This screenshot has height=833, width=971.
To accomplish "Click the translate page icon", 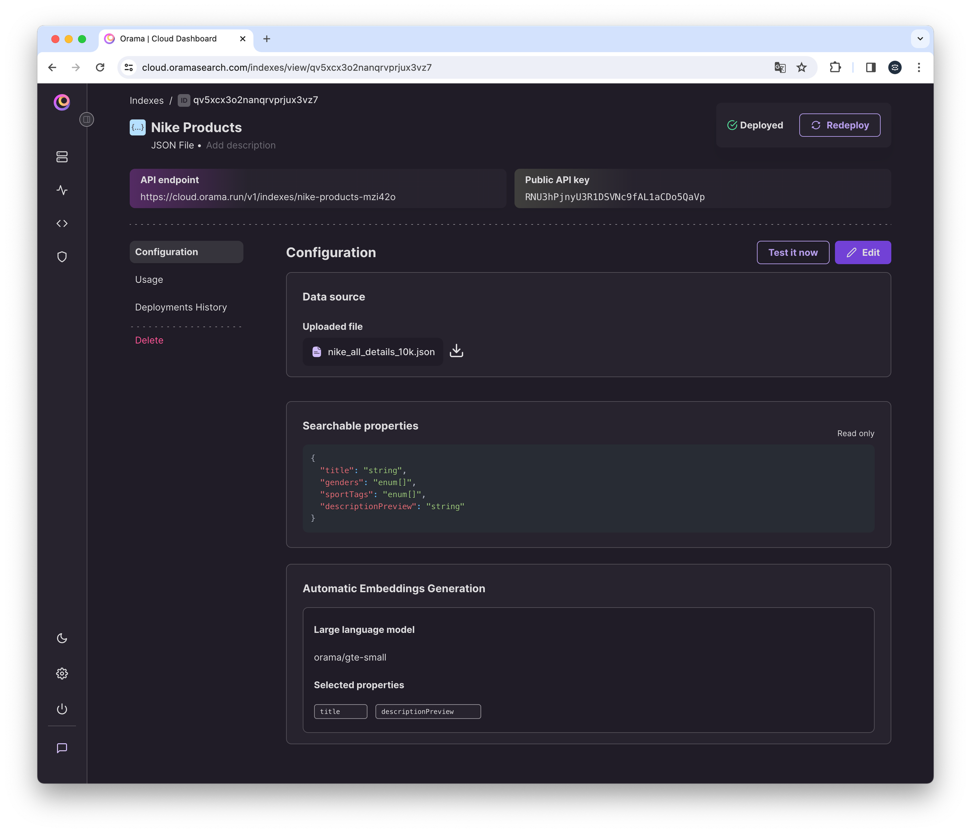I will click(x=780, y=67).
